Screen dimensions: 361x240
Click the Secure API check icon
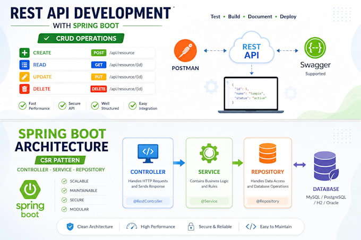pyautogui.click(x=62, y=105)
